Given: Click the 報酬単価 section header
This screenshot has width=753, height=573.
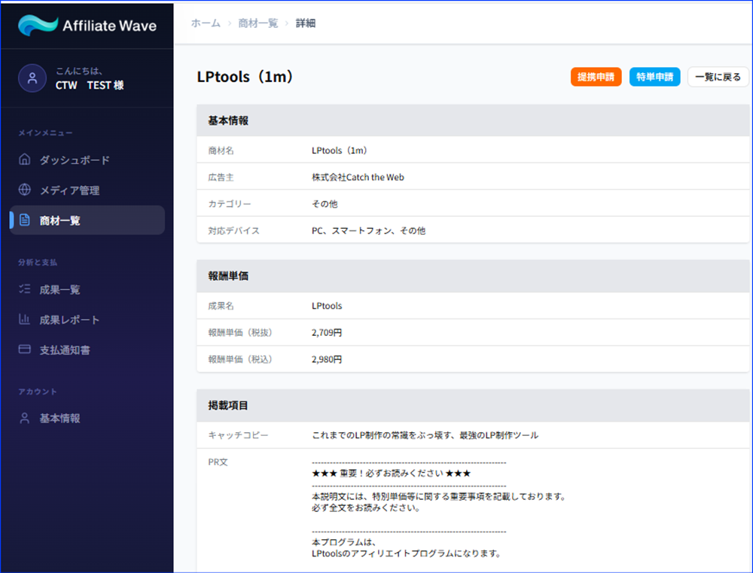Looking at the screenshot, I should point(473,276).
